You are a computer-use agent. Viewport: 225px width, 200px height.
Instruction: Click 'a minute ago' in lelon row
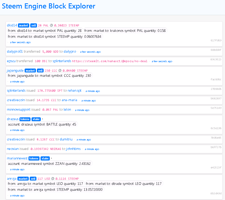82,110
